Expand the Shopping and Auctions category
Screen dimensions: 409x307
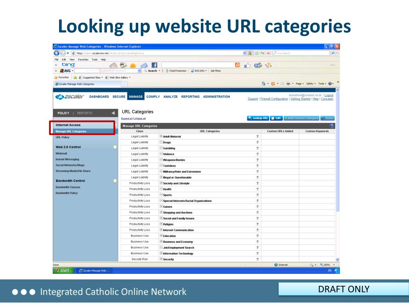(161, 212)
